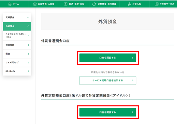Click the 外貨普通預金口座 section heading
The height and width of the screenshot is (124, 177).
click(x=55, y=41)
